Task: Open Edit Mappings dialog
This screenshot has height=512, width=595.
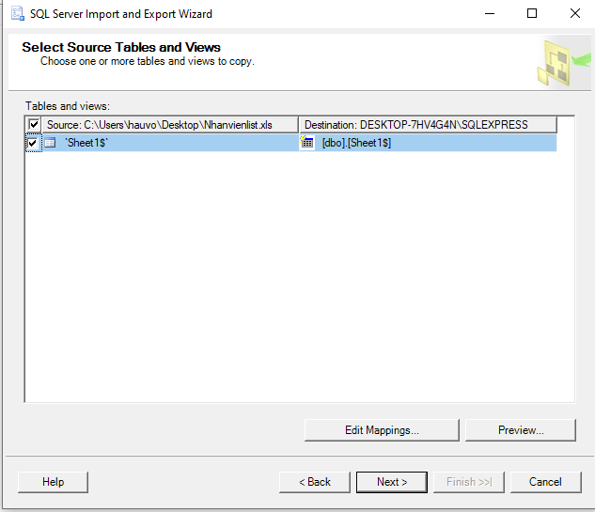Action: (382, 430)
